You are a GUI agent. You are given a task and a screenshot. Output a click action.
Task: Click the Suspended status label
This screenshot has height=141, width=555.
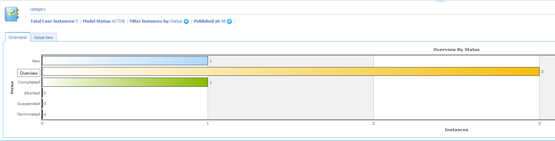pyautogui.click(x=29, y=104)
